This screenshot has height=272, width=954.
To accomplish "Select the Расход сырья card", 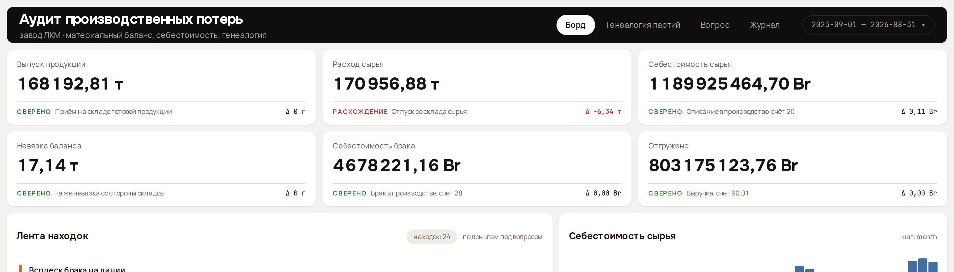I will [477, 87].
